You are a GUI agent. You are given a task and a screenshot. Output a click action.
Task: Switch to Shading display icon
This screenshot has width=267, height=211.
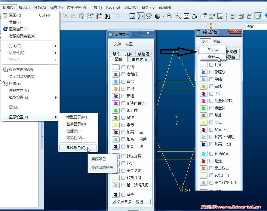coord(258,17)
